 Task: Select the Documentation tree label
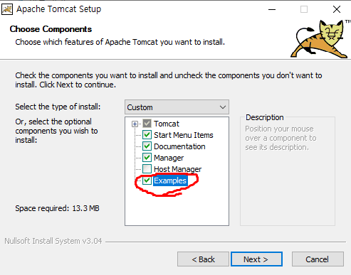179,146
